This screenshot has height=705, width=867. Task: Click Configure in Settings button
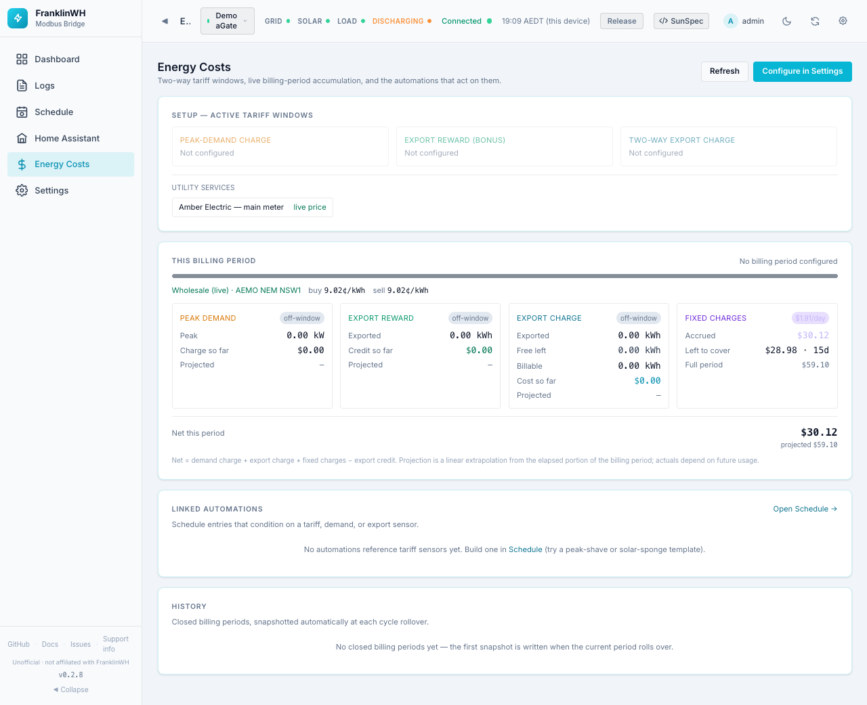tap(803, 71)
